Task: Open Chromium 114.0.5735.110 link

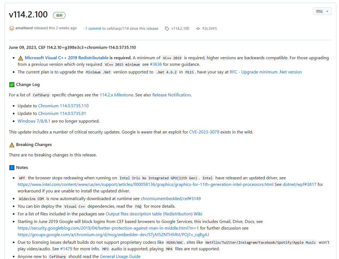Action: point(63,106)
